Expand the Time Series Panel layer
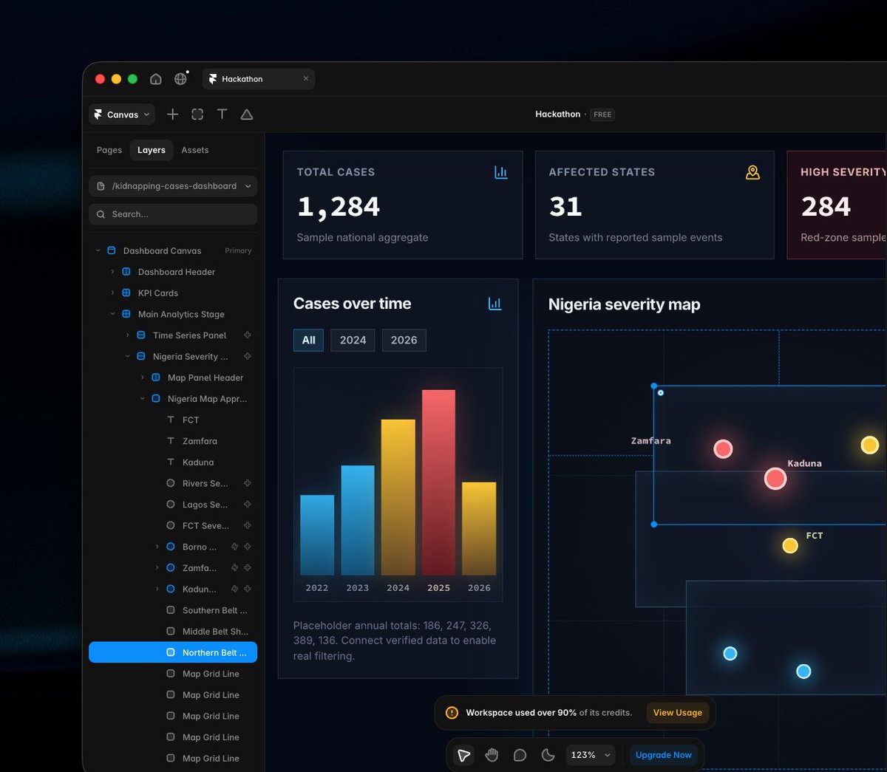 [x=127, y=335]
